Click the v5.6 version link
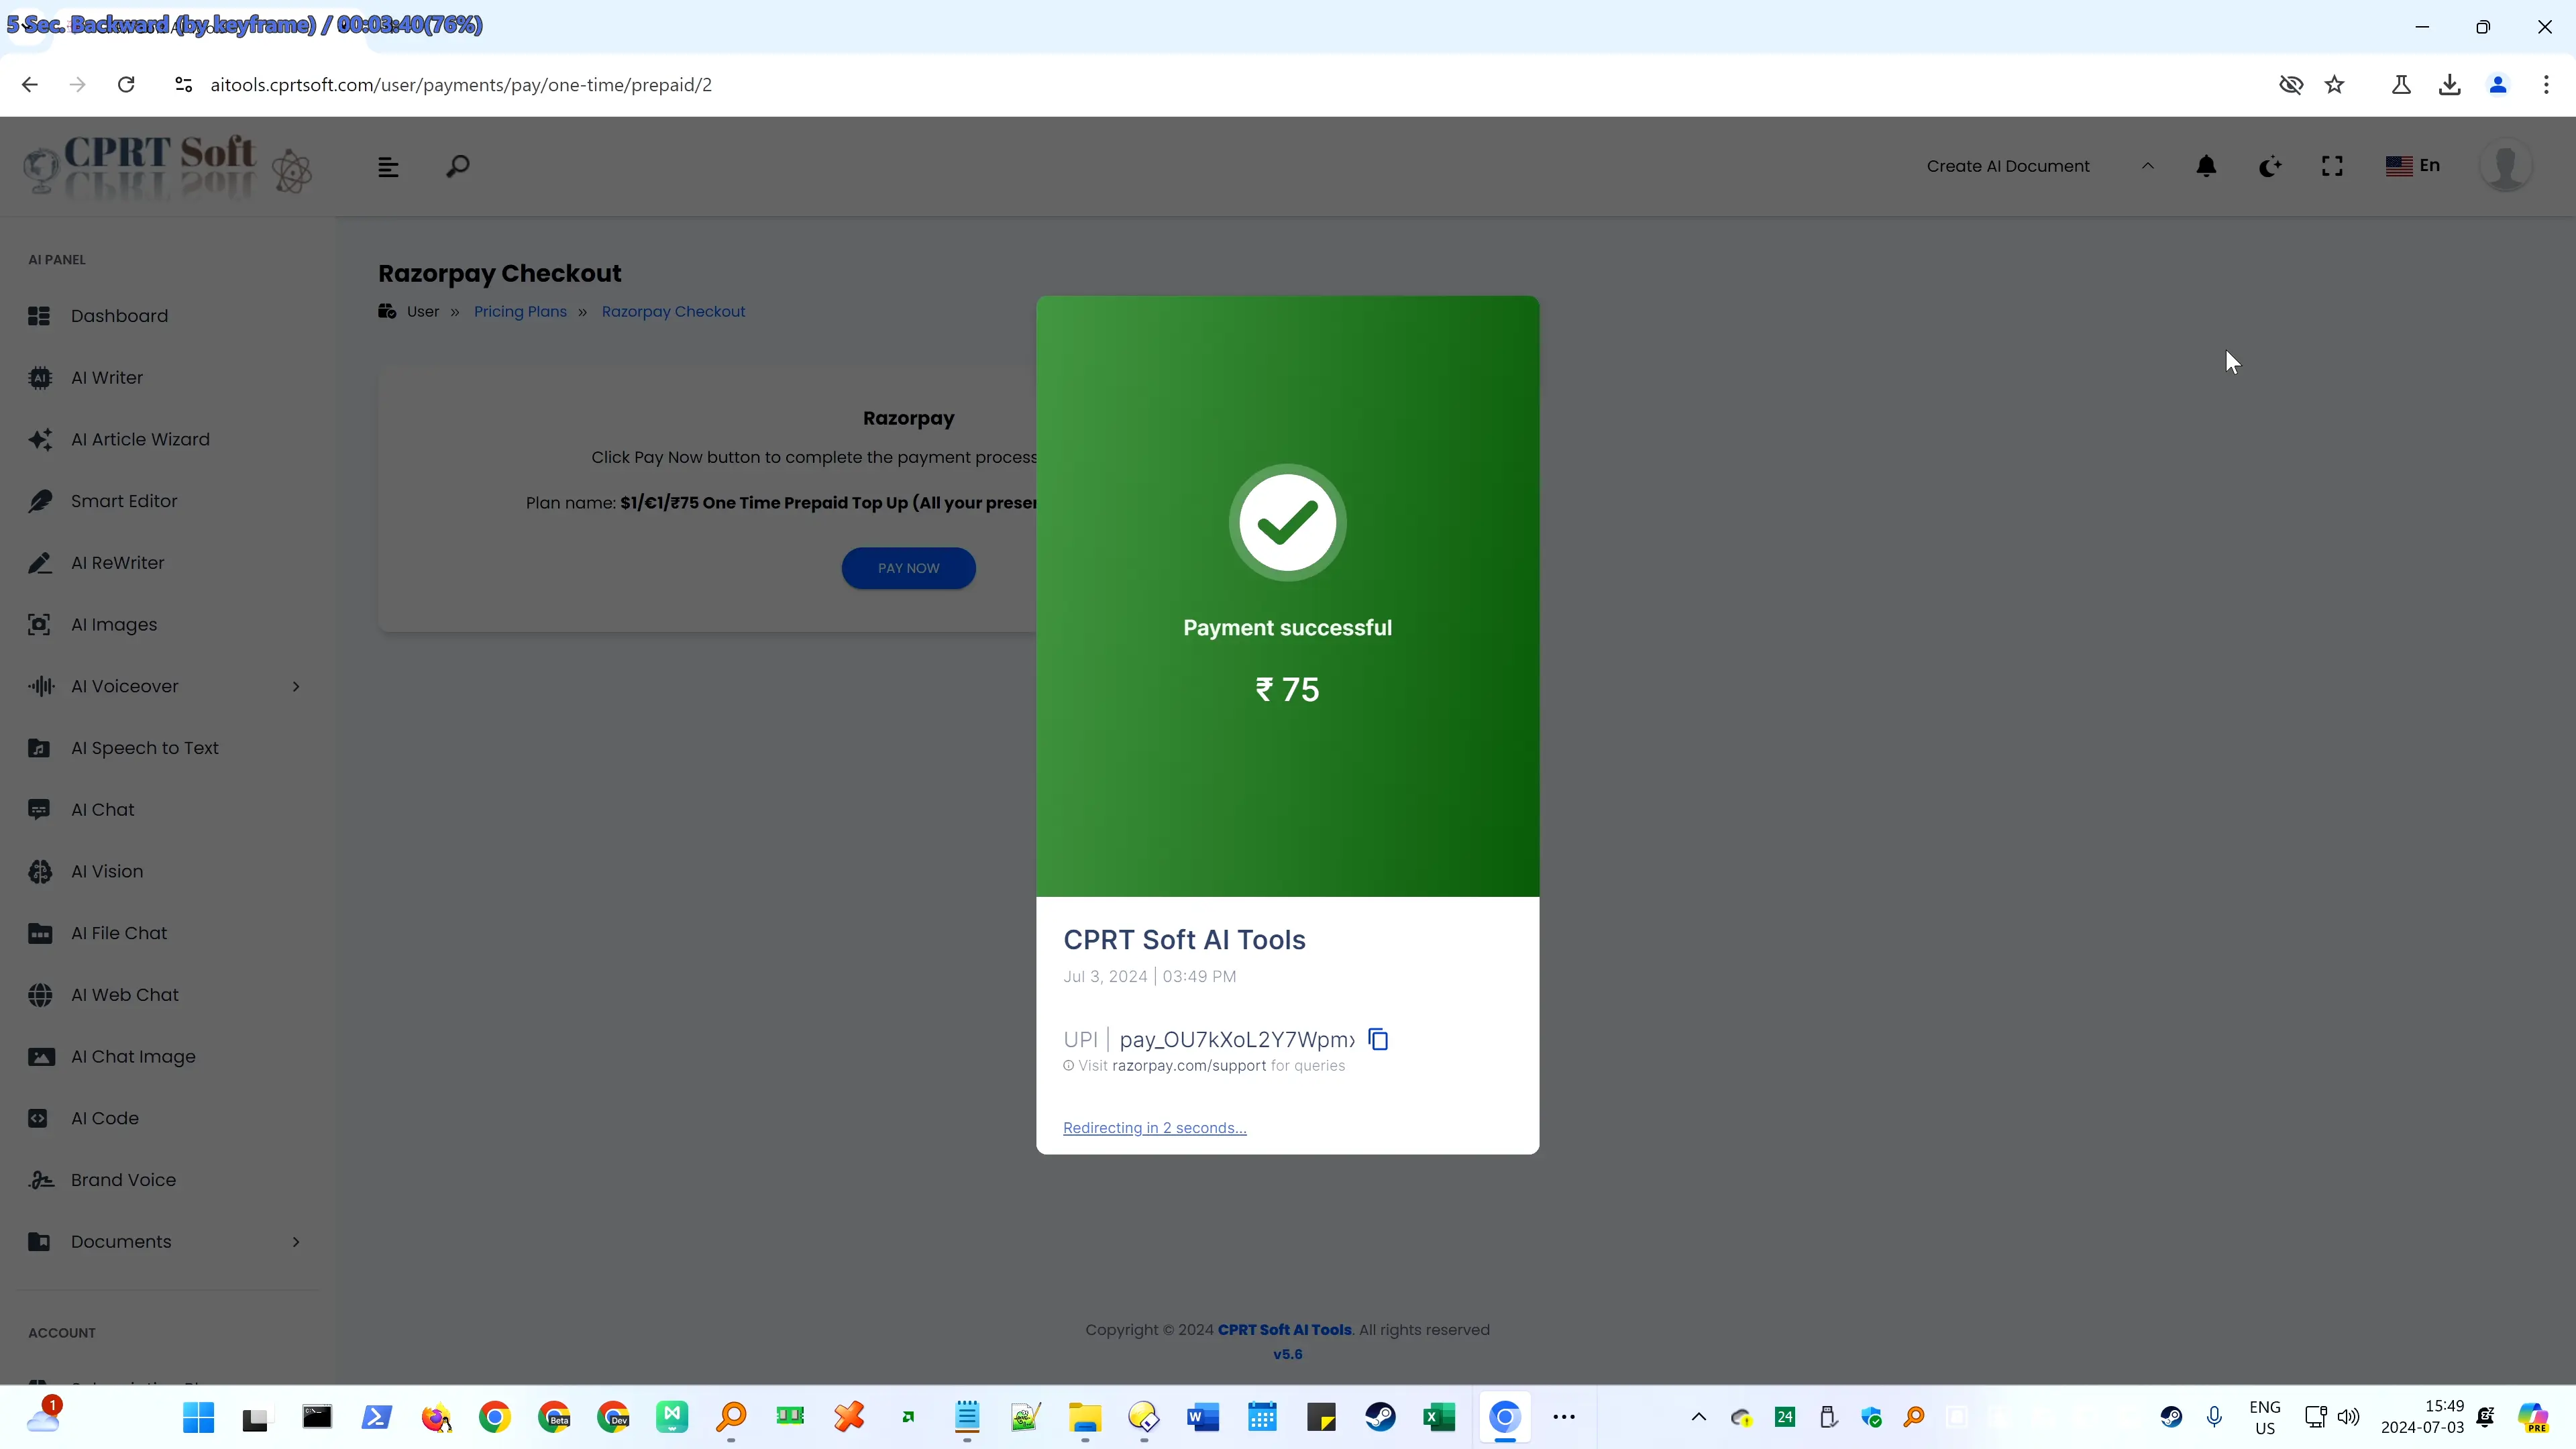Image resolution: width=2576 pixels, height=1449 pixels. (x=1287, y=1355)
